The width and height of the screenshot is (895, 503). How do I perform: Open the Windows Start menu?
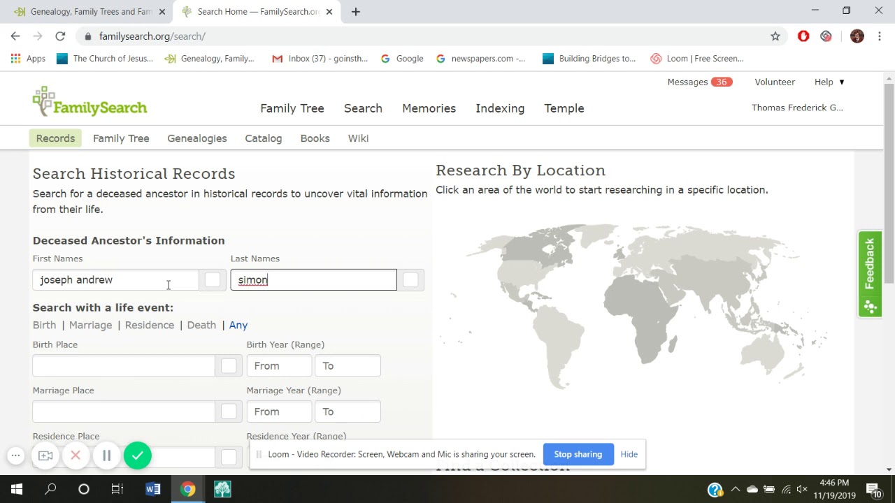tap(17, 489)
